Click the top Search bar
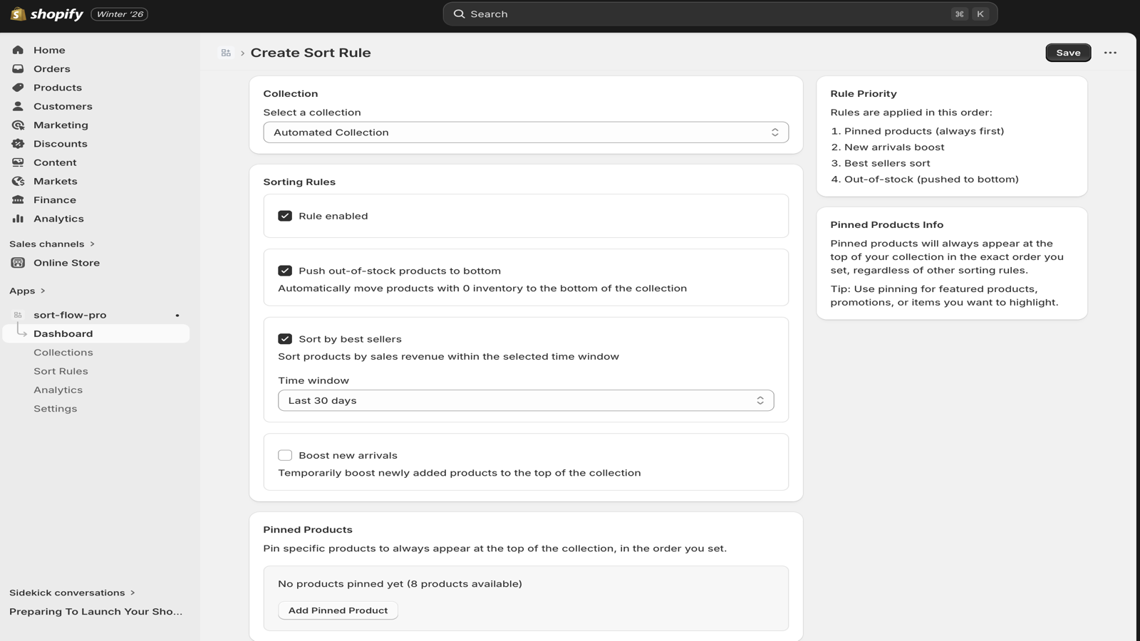 point(720,14)
